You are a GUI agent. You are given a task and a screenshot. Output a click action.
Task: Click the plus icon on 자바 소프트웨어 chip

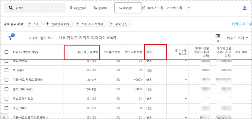pyautogui.click(x=78, y=24)
